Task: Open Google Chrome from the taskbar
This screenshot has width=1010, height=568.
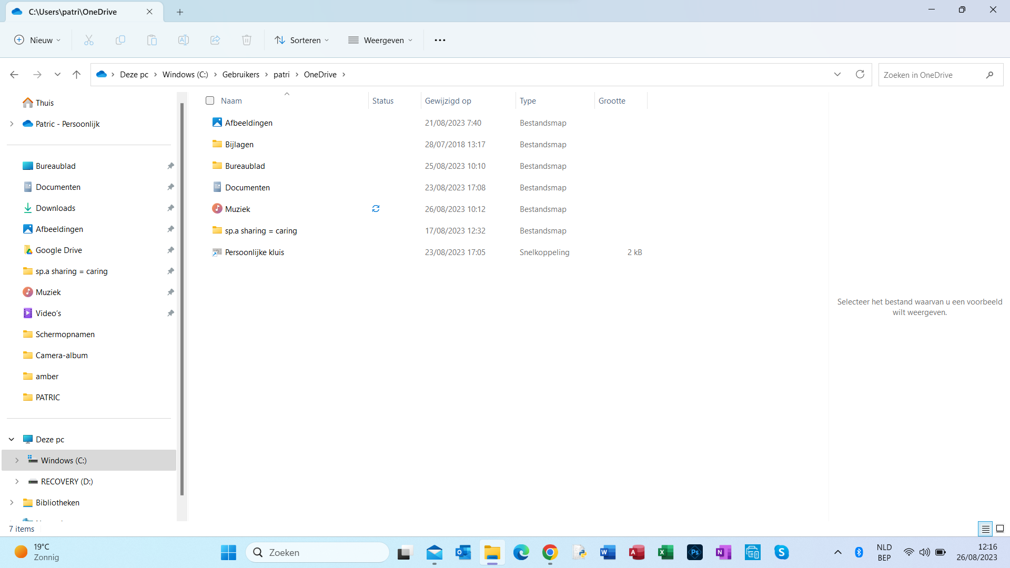Action: pos(550,552)
